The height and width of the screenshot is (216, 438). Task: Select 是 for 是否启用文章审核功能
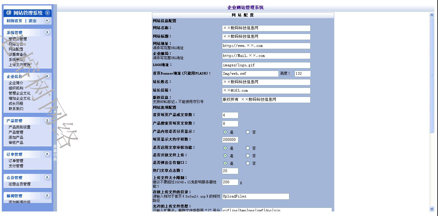225,148
